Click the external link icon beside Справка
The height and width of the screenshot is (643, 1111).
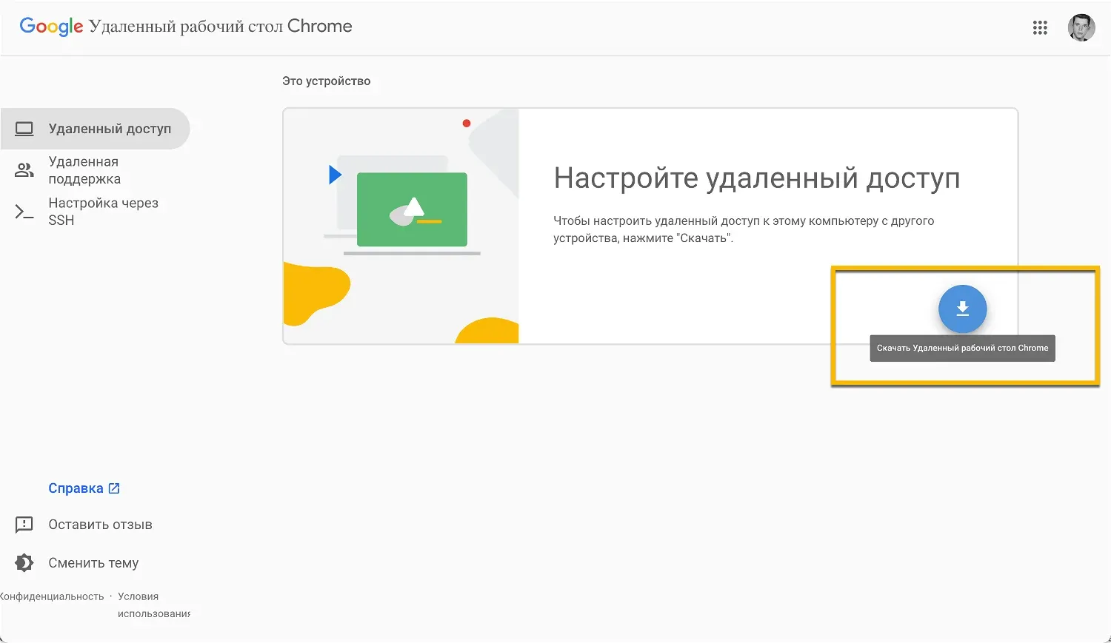coord(114,488)
